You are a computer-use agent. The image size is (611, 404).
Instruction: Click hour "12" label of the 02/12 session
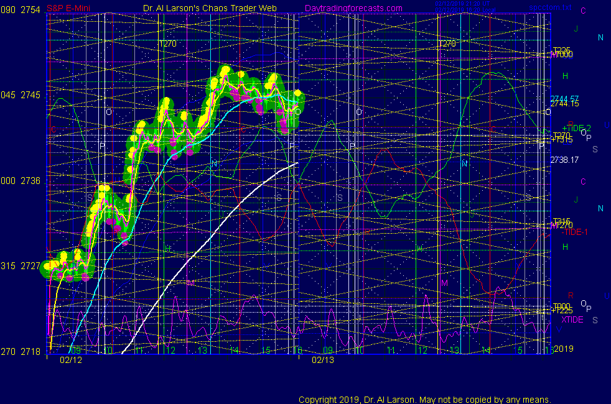(x=170, y=351)
